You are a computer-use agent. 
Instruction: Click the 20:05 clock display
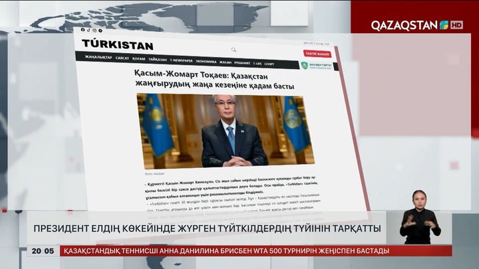(x=43, y=251)
